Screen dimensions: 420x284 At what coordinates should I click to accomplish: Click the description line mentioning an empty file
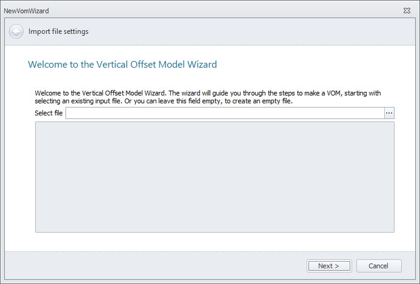pos(164,101)
